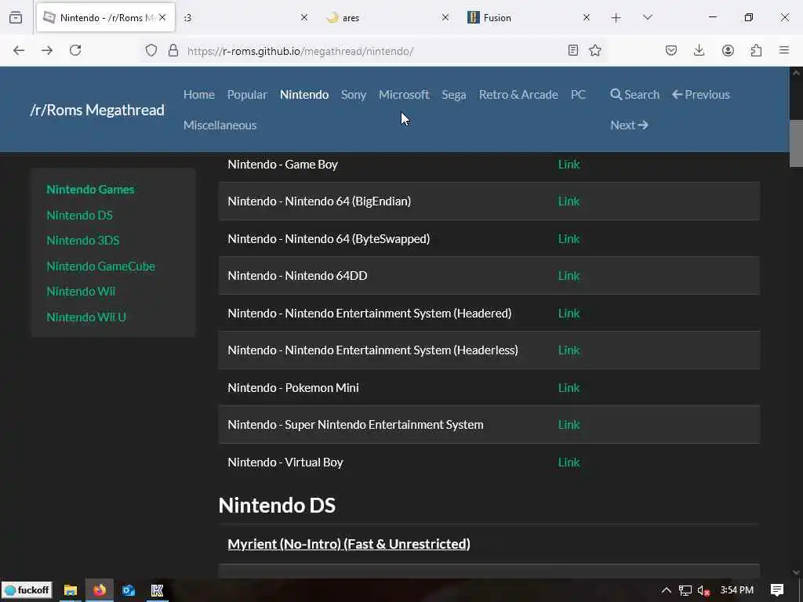
Task: Open Link for Super Nintendo Entertainment System
Action: pyautogui.click(x=569, y=424)
